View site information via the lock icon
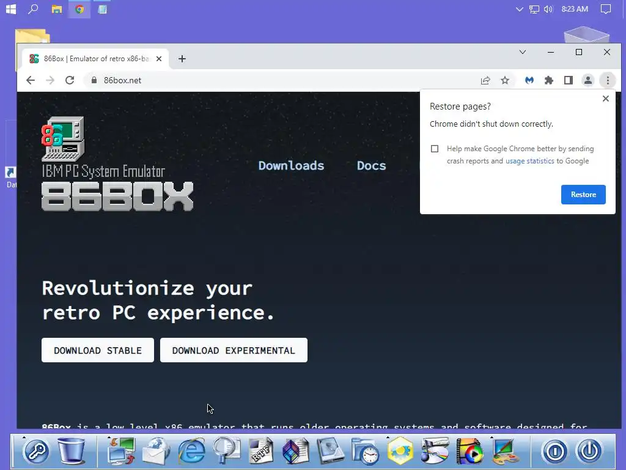The width and height of the screenshot is (626, 470). (94, 80)
